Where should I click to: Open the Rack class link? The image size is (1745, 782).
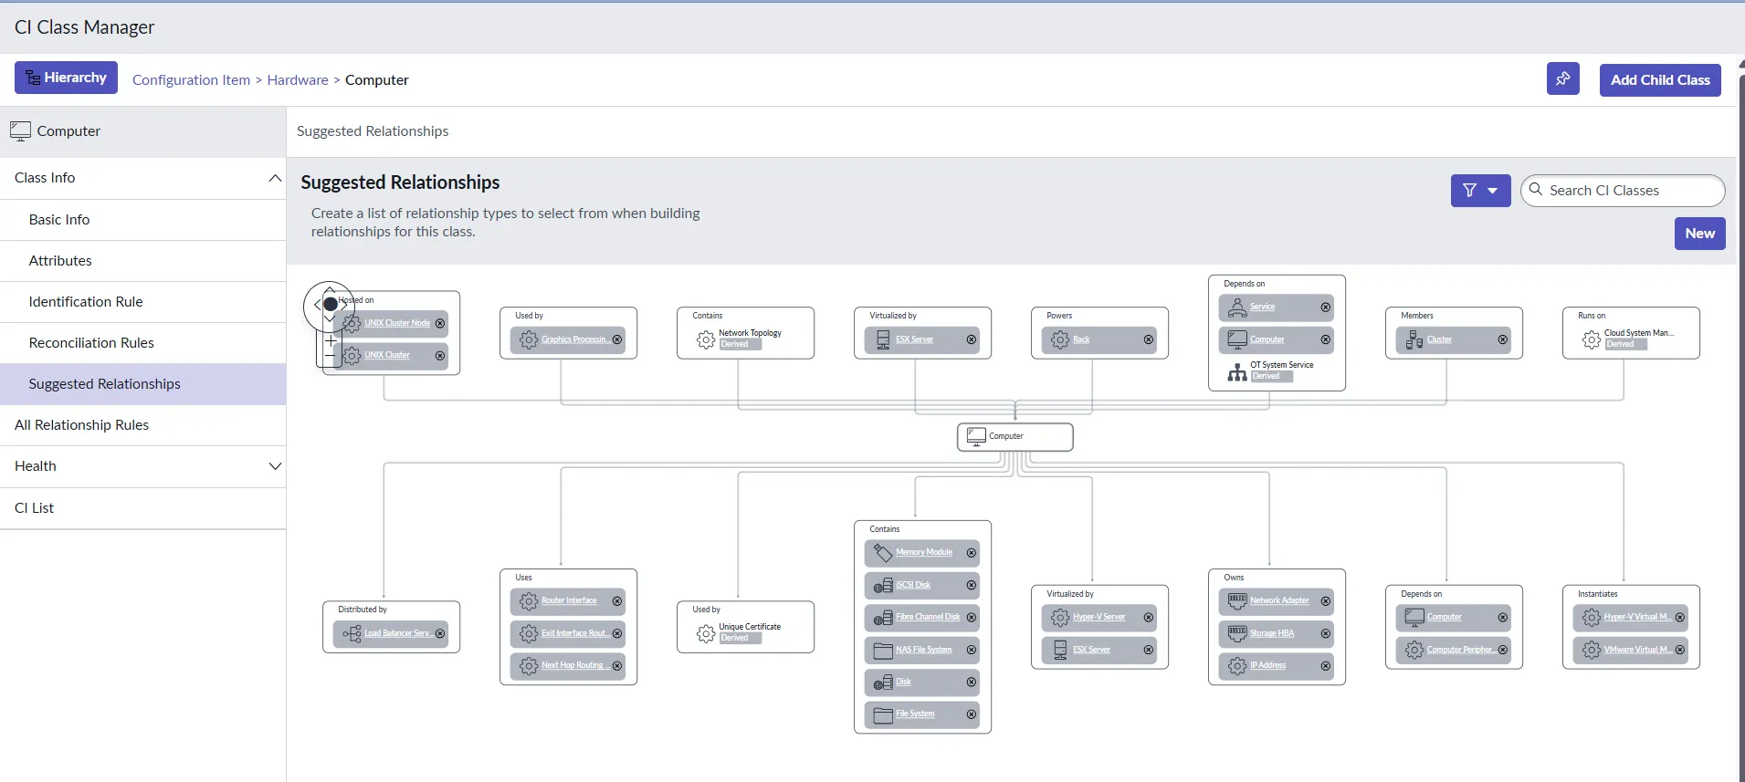tap(1081, 339)
